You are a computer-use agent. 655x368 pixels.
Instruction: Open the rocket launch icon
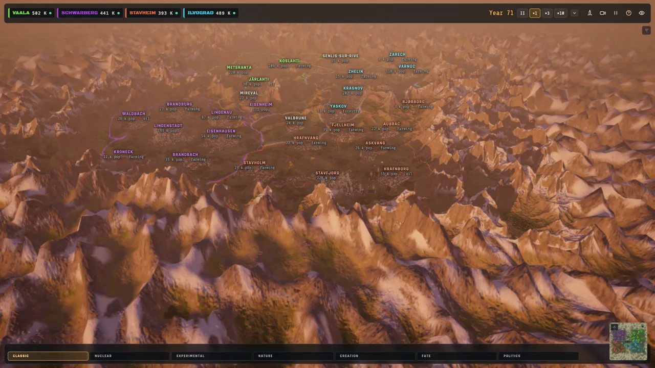pyautogui.click(x=589, y=13)
